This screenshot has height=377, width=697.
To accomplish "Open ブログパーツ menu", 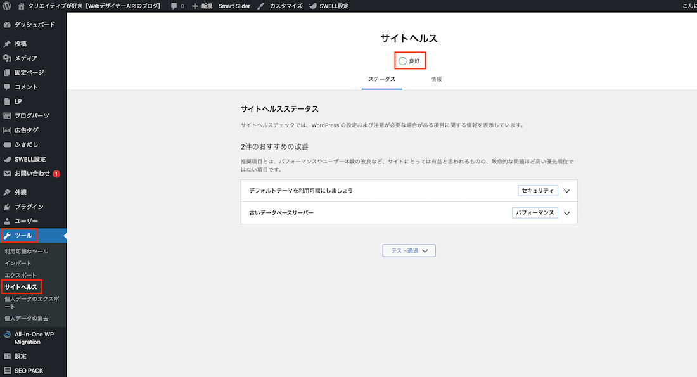I will pyautogui.click(x=34, y=115).
